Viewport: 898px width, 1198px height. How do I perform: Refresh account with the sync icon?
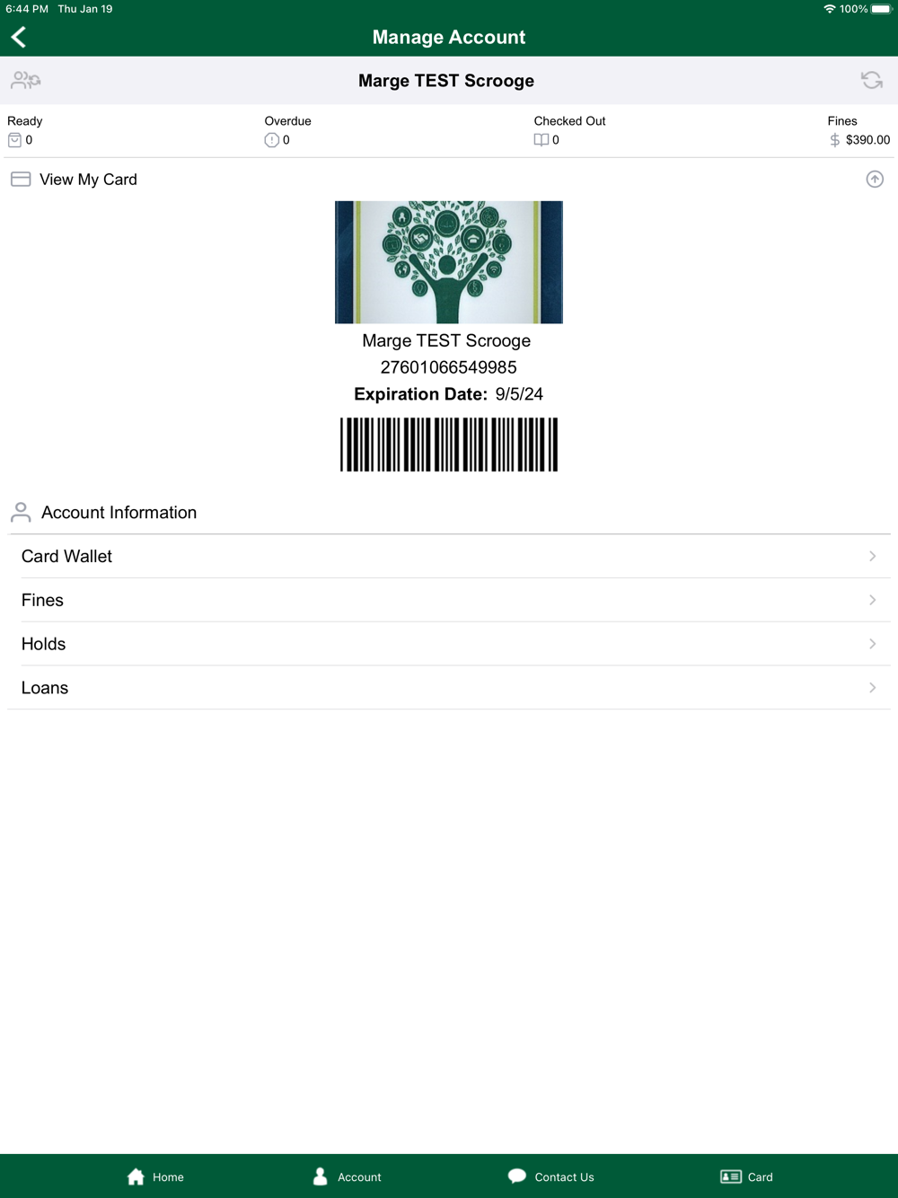tap(872, 81)
